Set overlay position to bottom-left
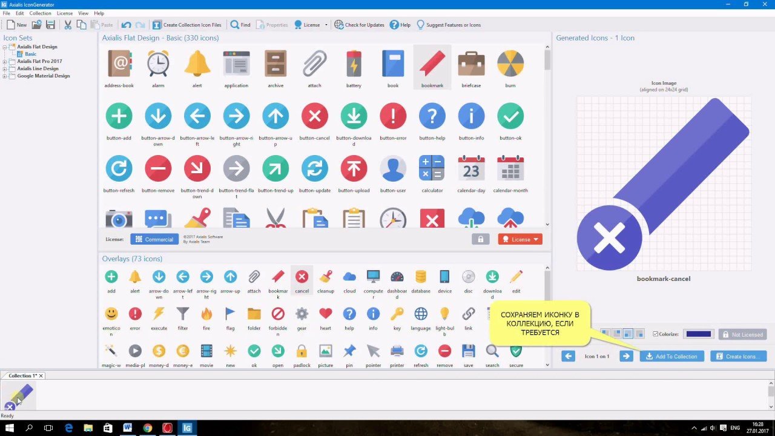This screenshot has height=436, width=775. tap(628, 334)
